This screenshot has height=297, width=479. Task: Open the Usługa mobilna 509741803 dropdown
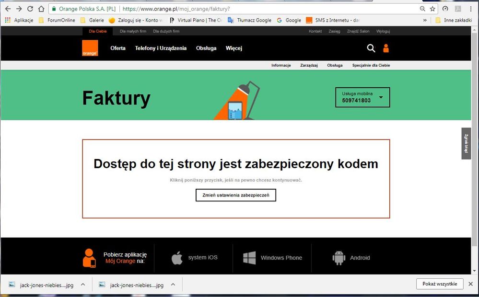coord(362,97)
